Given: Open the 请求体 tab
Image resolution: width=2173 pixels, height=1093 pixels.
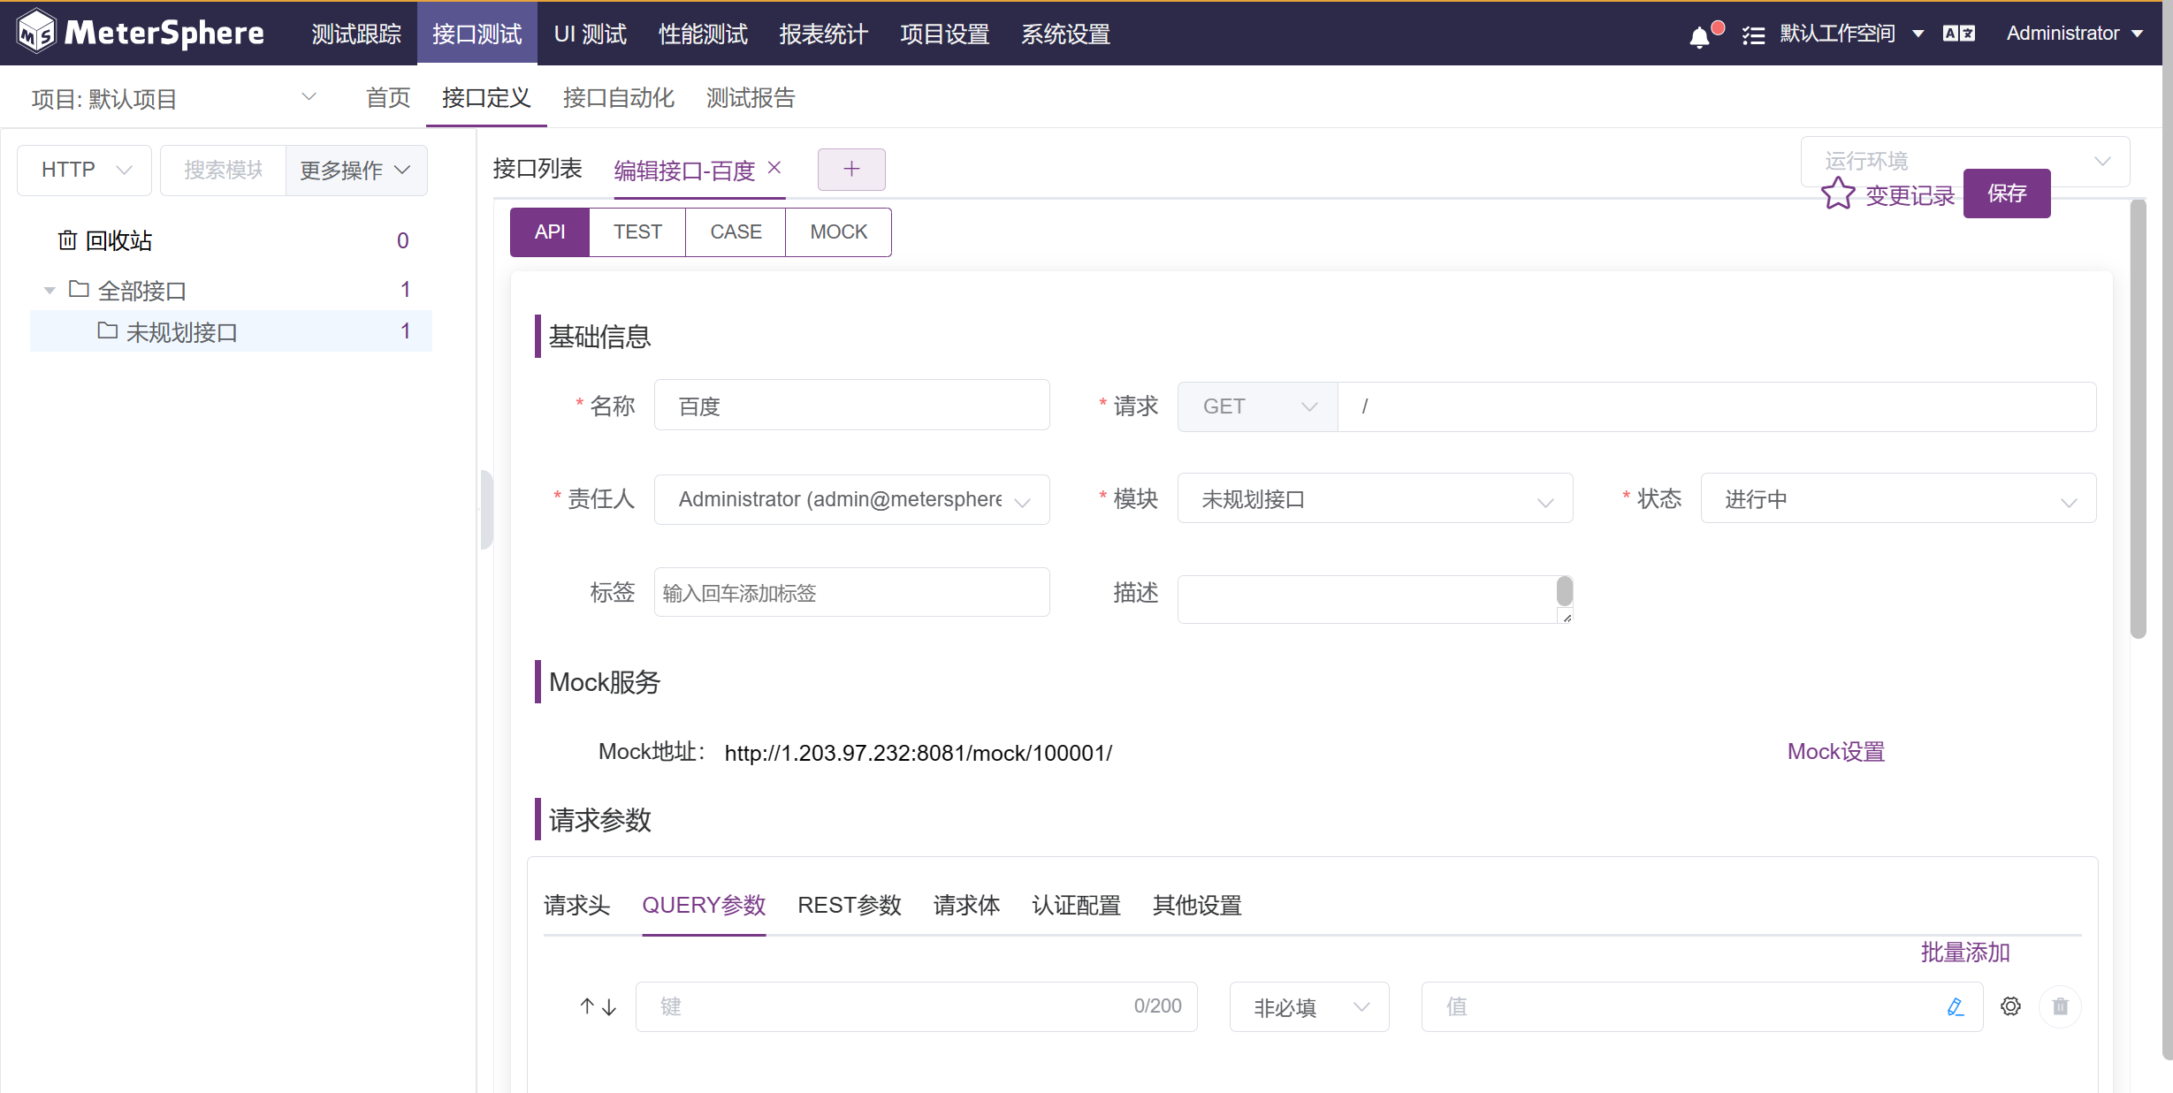Looking at the screenshot, I should 965,906.
